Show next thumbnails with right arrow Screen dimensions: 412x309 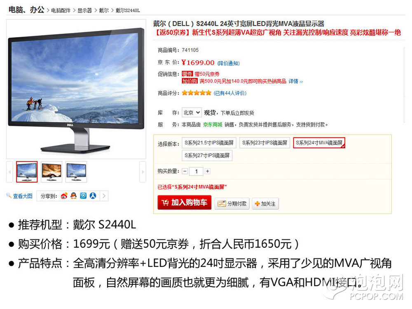[x=143, y=172]
